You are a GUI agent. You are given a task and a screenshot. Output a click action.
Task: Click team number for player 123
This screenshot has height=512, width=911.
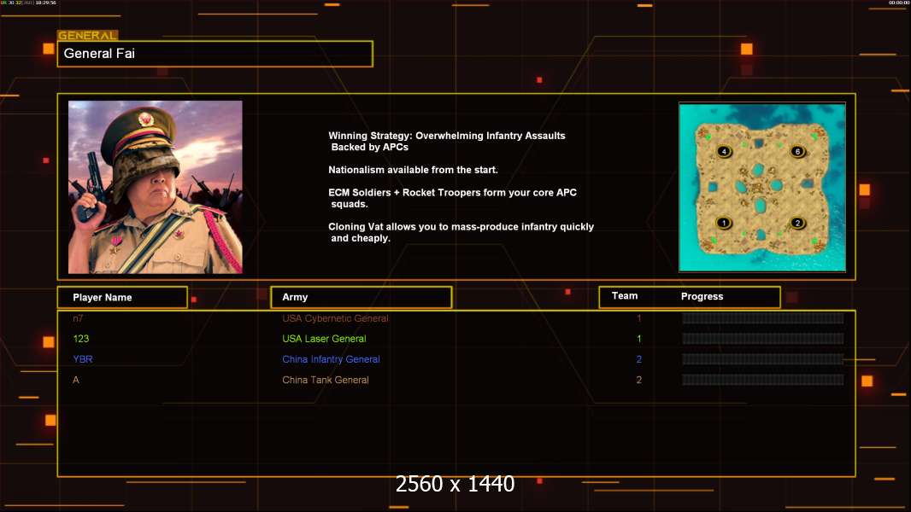tap(638, 339)
